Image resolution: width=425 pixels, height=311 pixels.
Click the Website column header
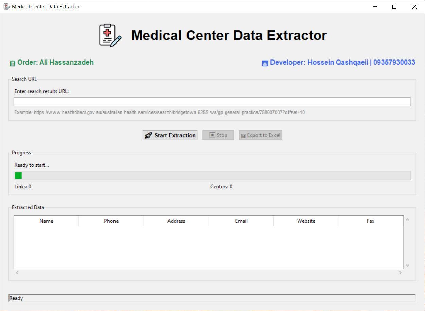[306, 221]
